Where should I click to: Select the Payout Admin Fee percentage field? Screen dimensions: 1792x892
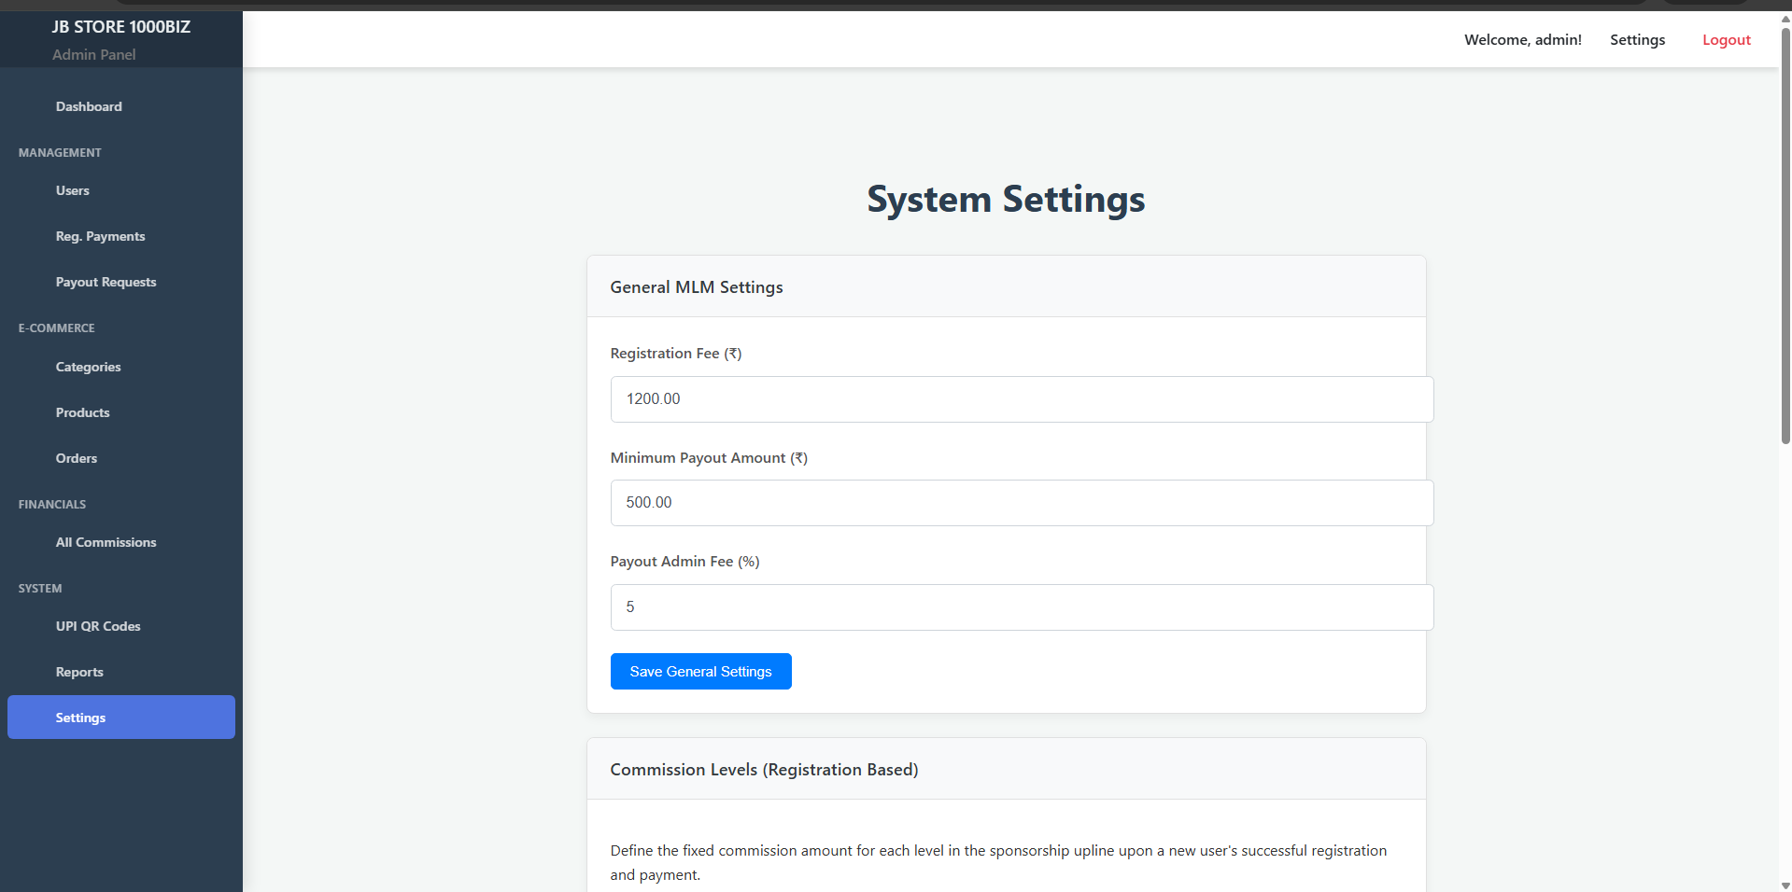point(1022,607)
